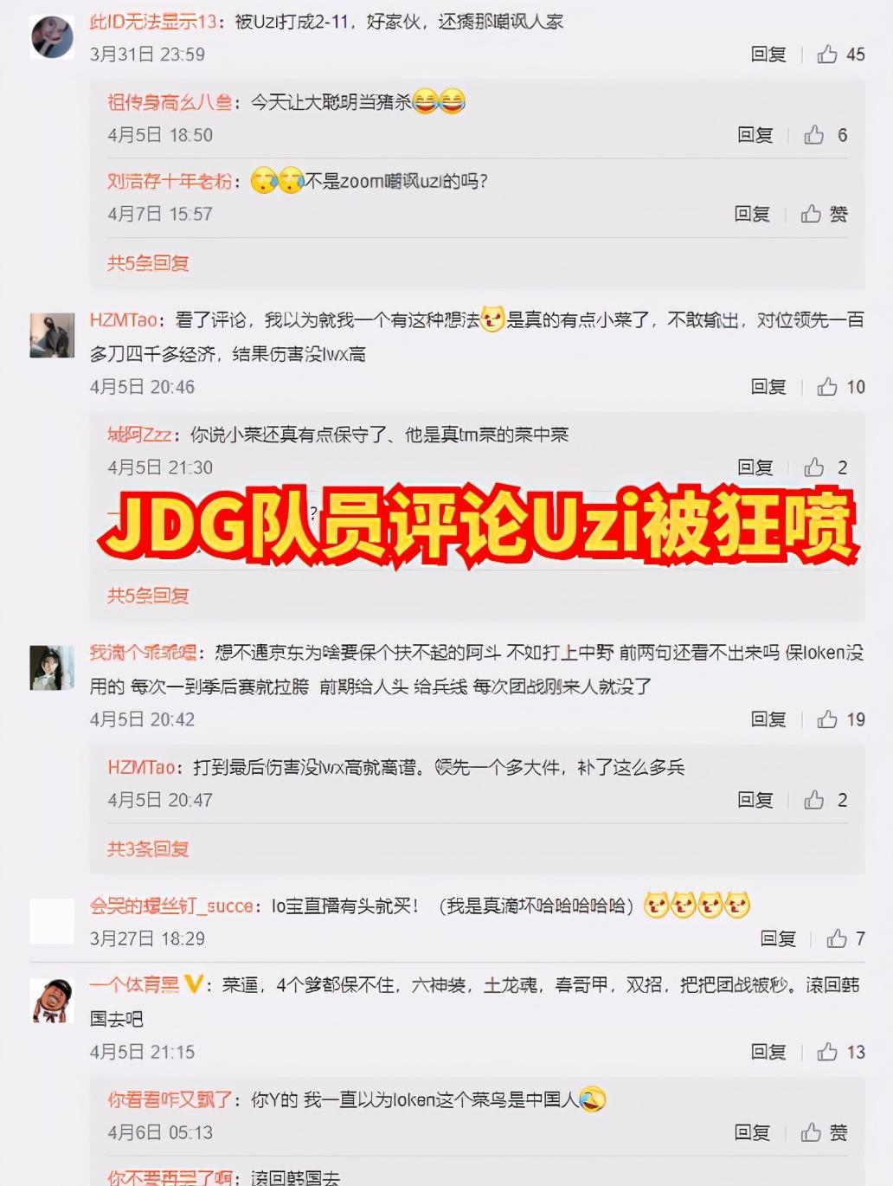893x1186 pixels.
Task: Expand 共5条回复 under the first comment
Action: tap(148, 263)
